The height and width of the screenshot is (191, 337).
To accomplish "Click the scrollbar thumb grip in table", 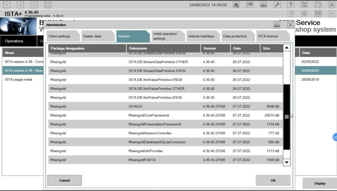I will point(286,117).
